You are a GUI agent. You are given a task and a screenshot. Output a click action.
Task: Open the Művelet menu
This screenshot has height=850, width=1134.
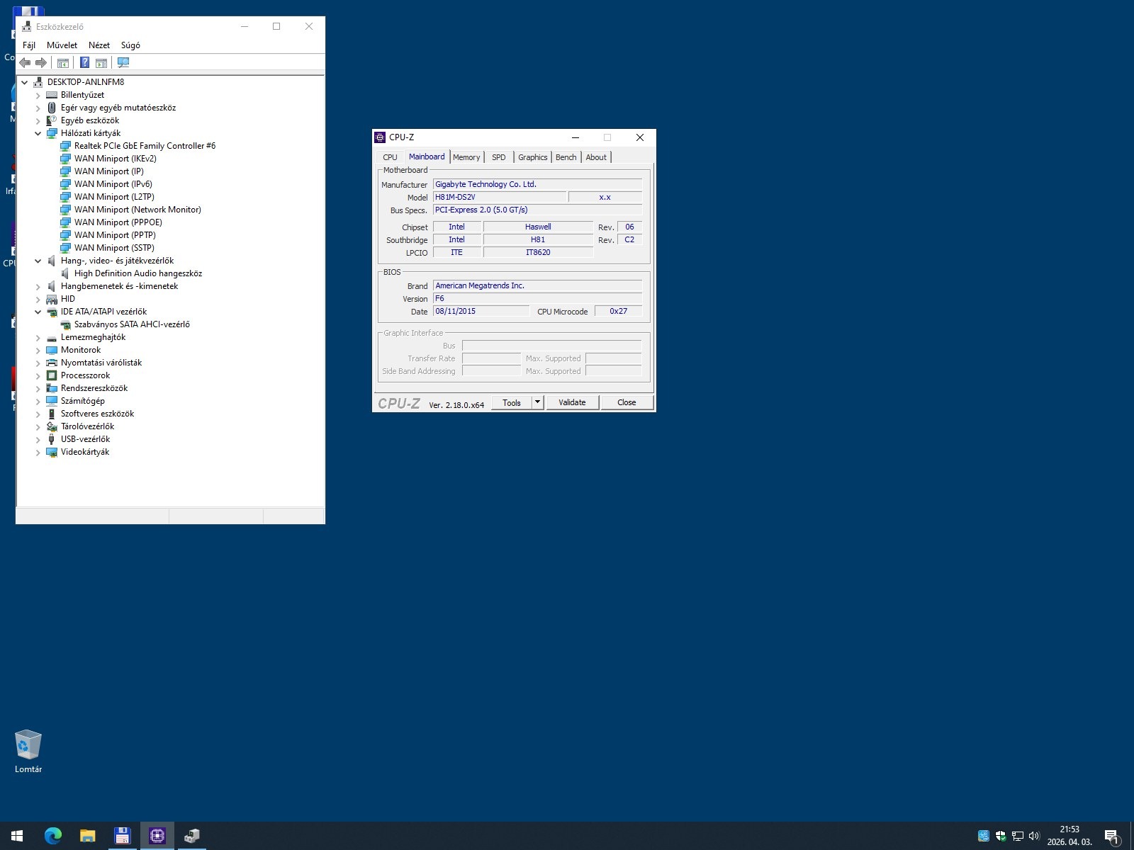coord(62,45)
